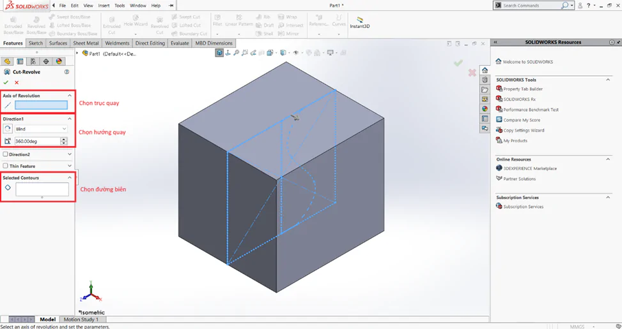Enable the Thin Feature checkbox
Image resolution: width=622 pixels, height=329 pixels.
[6, 166]
